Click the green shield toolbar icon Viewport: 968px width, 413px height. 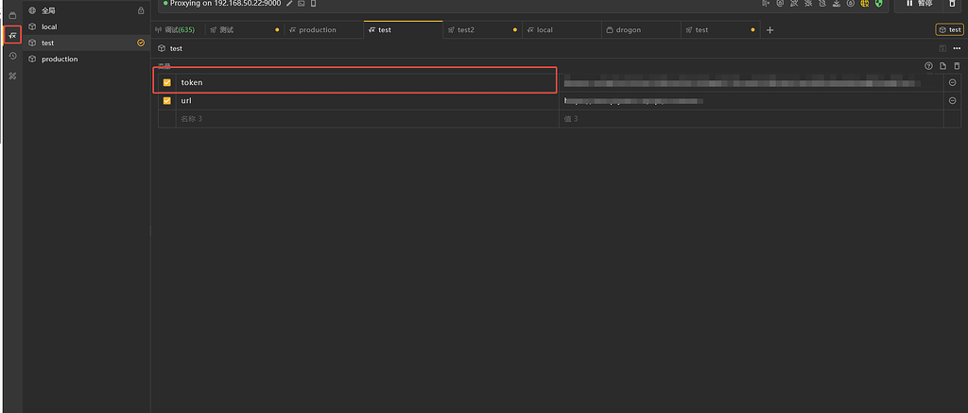point(878,3)
